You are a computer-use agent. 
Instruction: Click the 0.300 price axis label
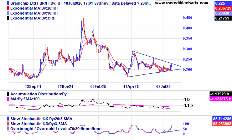click(187, 49)
